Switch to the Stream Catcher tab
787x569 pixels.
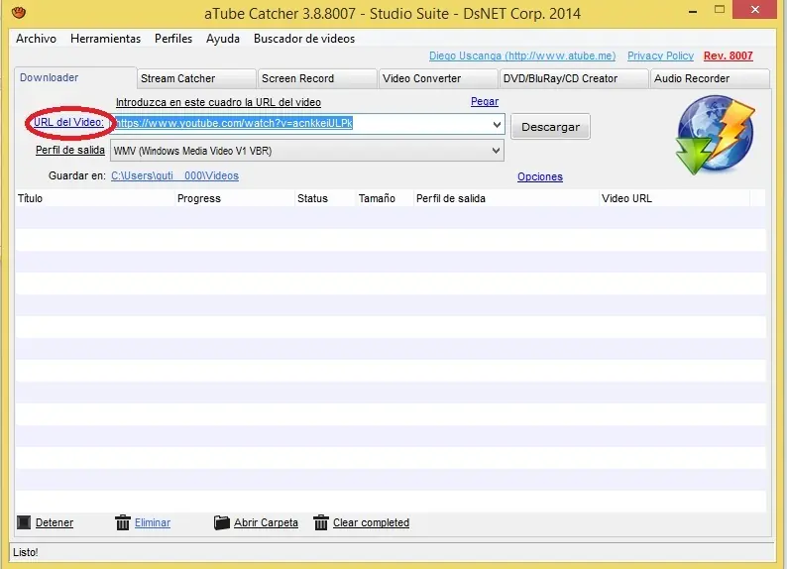[196, 78]
